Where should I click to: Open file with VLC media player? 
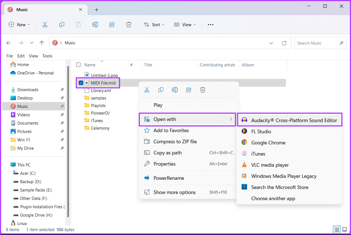tap(289, 165)
